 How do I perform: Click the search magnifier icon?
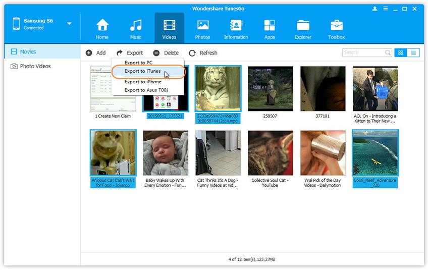coord(388,52)
